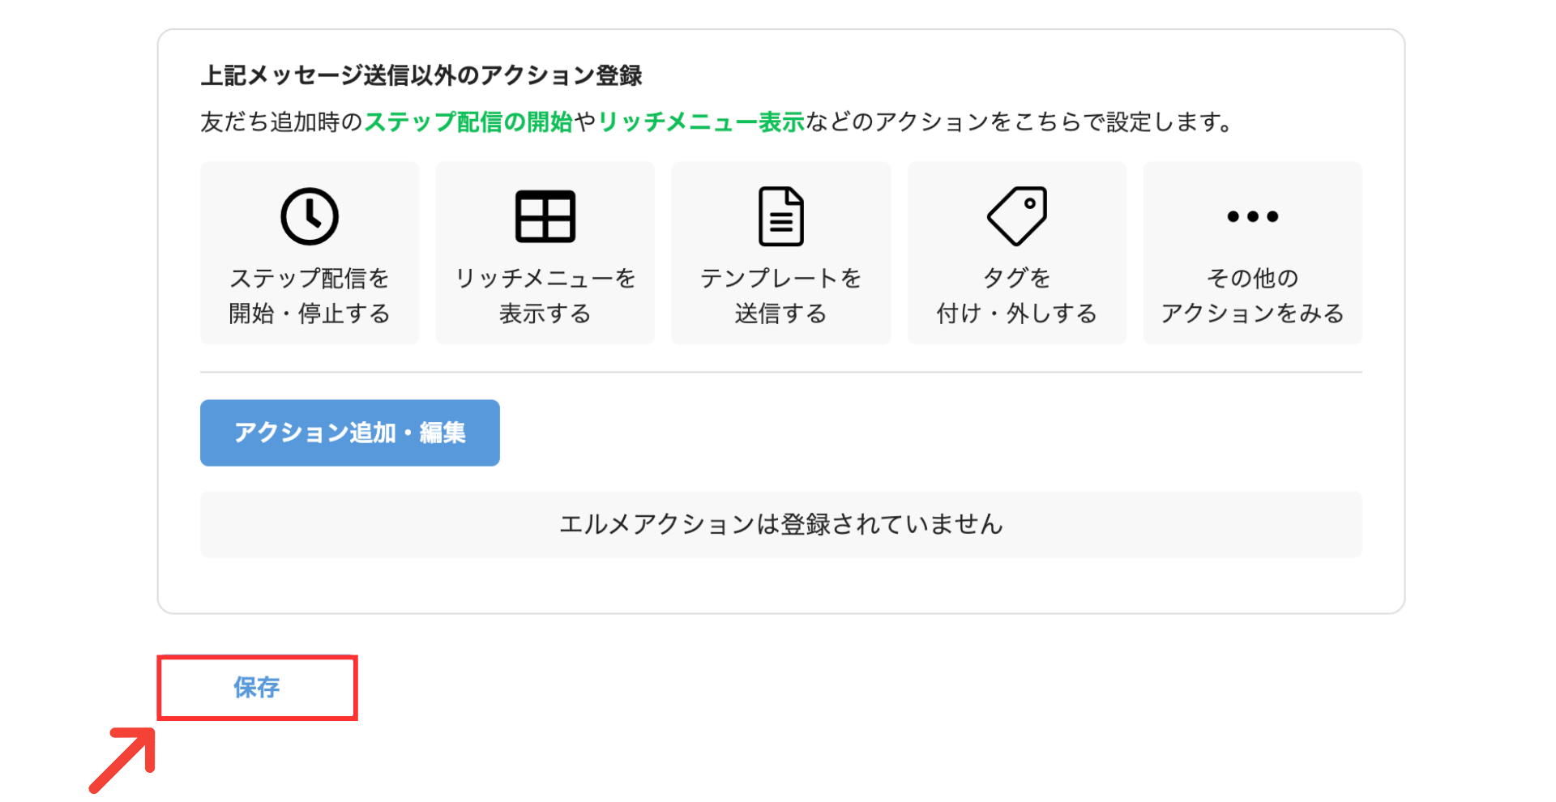Image resolution: width=1556 pixels, height=802 pixels.
Task: Select the テンプレートを送信する action card
Action: pyautogui.click(x=780, y=253)
